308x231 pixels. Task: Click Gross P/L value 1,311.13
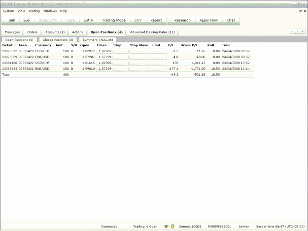coord(199,63)
